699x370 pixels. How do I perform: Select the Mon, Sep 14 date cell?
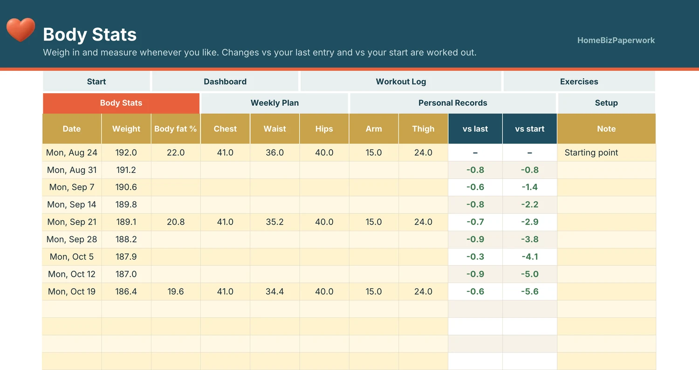pos(72,205)
